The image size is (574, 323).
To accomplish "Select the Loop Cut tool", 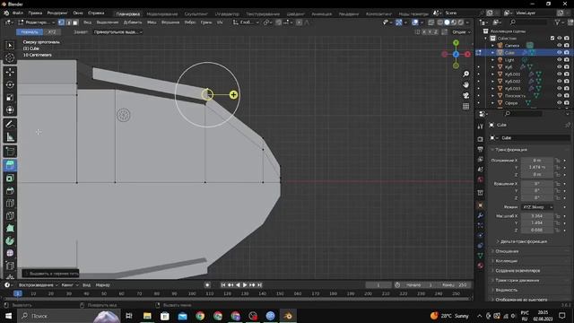I will pyautogui.click(x=10, y=204).
